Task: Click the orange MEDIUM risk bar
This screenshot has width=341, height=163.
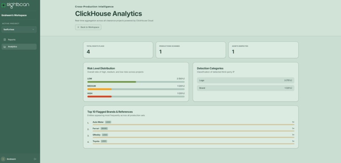Action: pyautogui.click(x=99, y=89)
